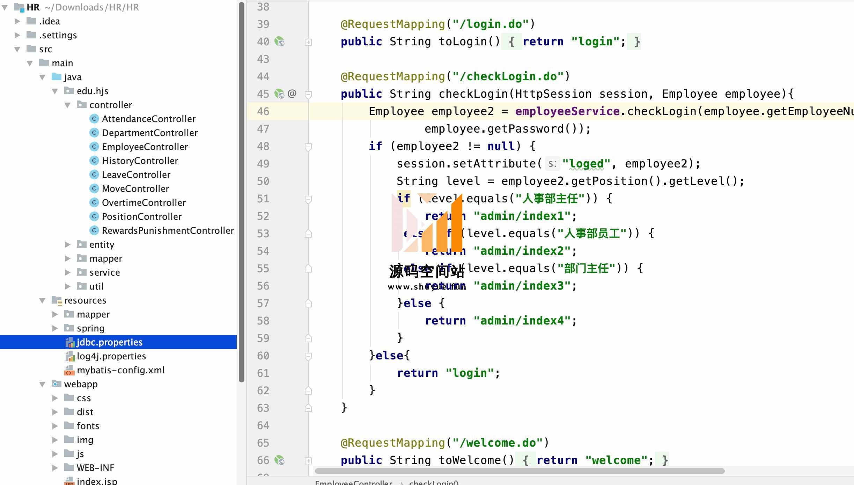Select mybatis-config.xml in the project tree

(120, 370)
